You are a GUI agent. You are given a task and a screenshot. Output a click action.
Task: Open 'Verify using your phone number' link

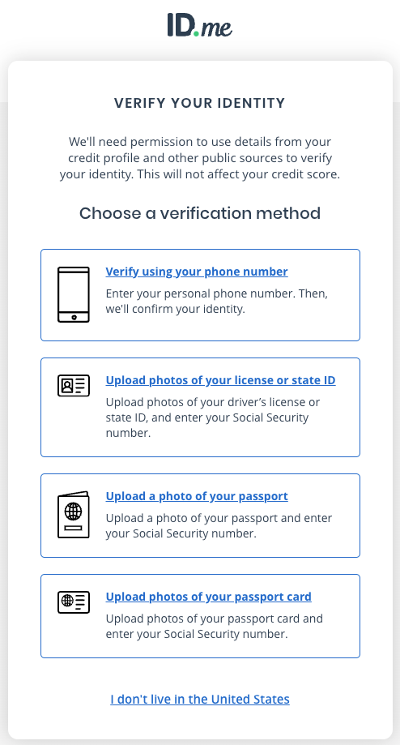pos(197,272)
